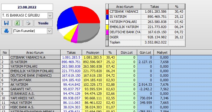Click the red CITIBANK YABANCI legend swatch
The width and height of the screenshot is (212, 112).
(x=107, y=12)
